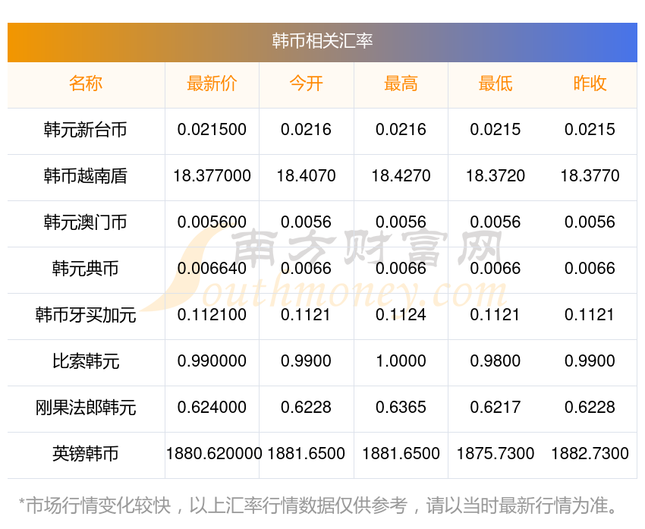Select the 18.4270 highest price cell
Screen dimensions: 645x529
401,176
